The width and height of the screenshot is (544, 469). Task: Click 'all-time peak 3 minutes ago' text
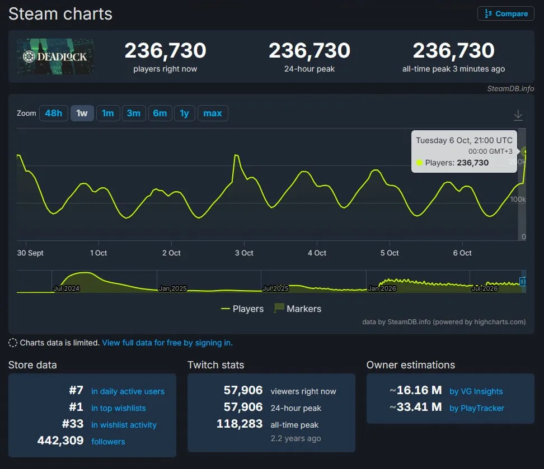point(453,69)
